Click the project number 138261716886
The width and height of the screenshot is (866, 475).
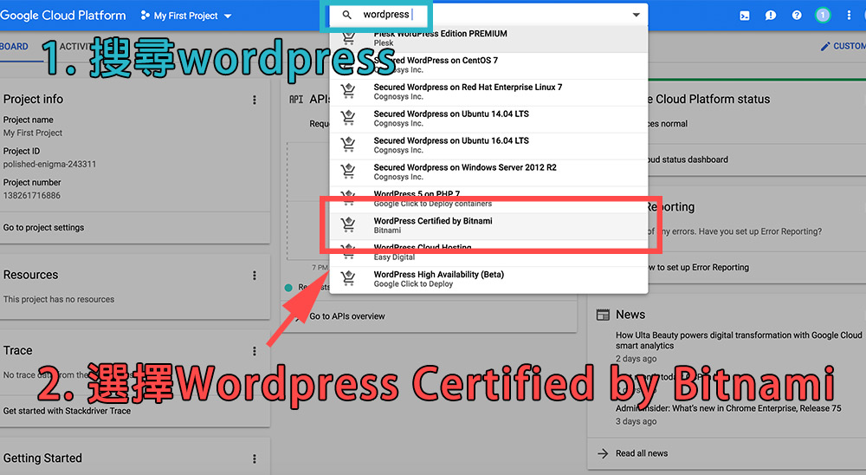pos(32,196)
